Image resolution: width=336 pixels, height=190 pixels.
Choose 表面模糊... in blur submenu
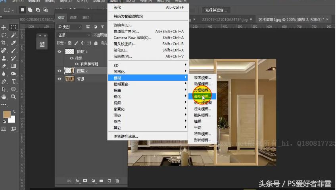pyautogui.click(x=202, y=78)
